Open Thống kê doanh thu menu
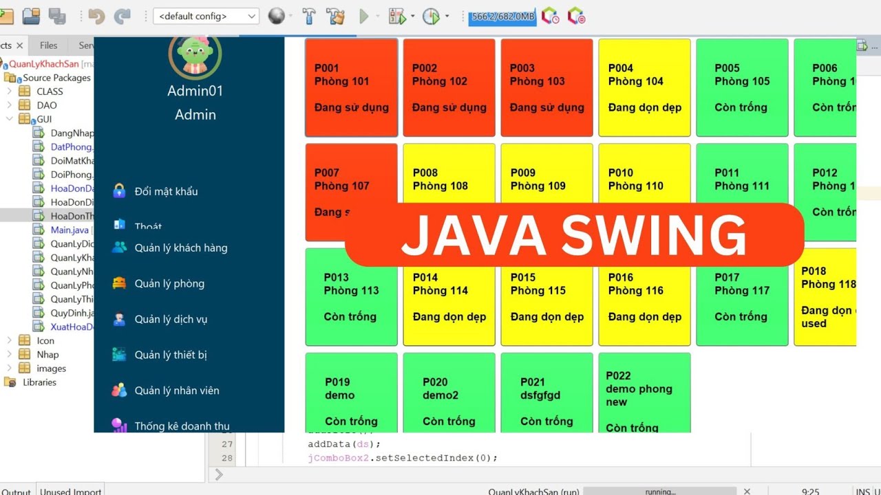The width and height of the screenshot is (881, 495). pos(182,426)
